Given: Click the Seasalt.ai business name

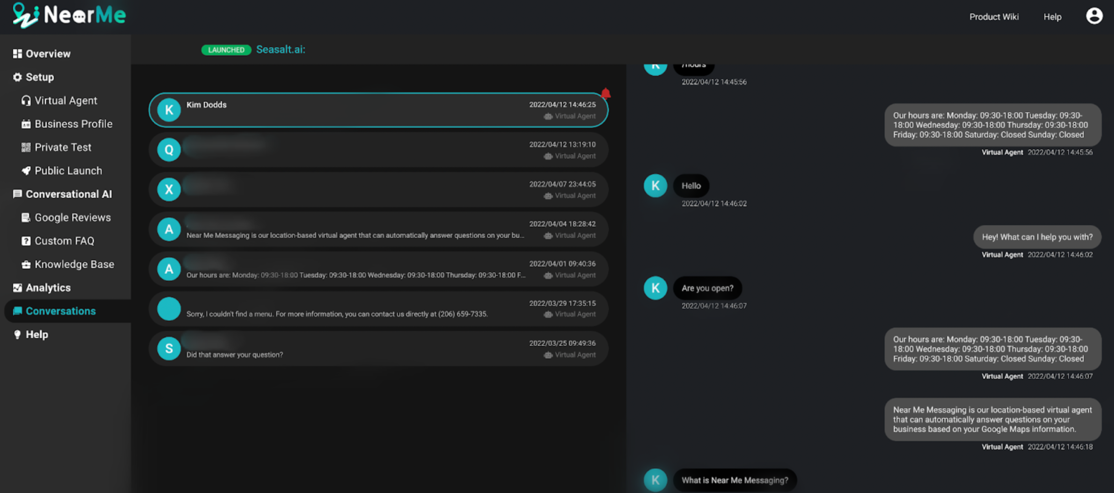Looking at the screenshot, I should 281,49.
